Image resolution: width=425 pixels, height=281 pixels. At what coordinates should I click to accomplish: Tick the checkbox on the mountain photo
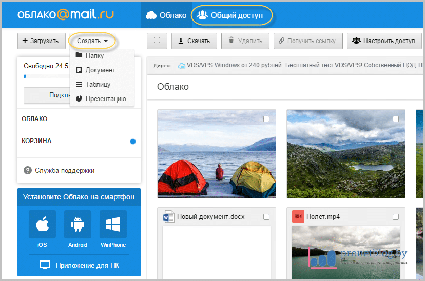coord(396,119)
